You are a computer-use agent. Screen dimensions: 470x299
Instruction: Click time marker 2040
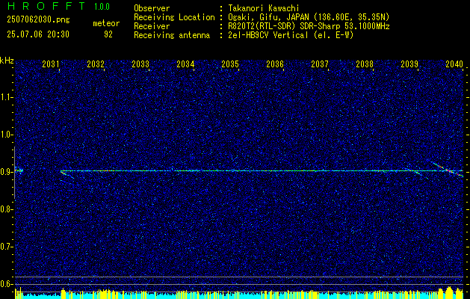pyautogui.click(x=454, y=64)
